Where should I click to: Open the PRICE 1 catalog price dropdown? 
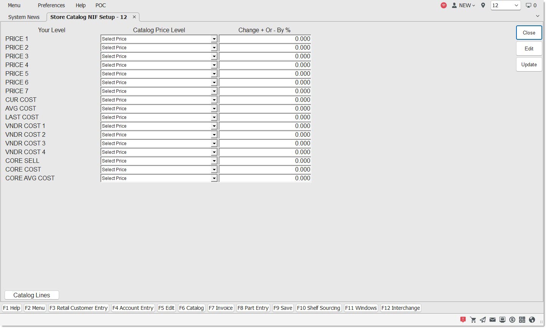214,39
